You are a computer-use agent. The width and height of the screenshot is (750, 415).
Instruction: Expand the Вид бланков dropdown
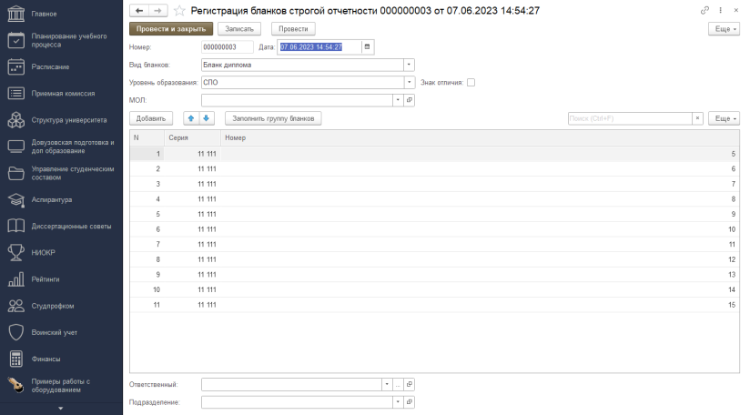tap(409, 65)
